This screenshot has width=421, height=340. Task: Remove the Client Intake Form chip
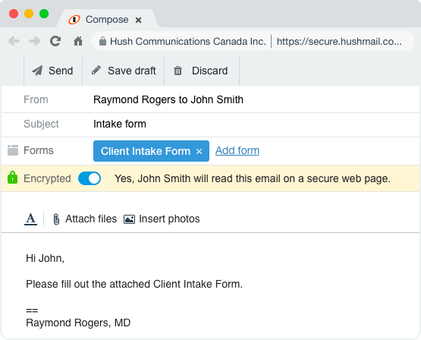click(x=199, y=152)
